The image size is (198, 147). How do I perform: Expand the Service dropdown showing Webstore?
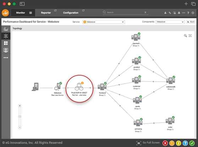pyautogui.click(x=104, y=22)
